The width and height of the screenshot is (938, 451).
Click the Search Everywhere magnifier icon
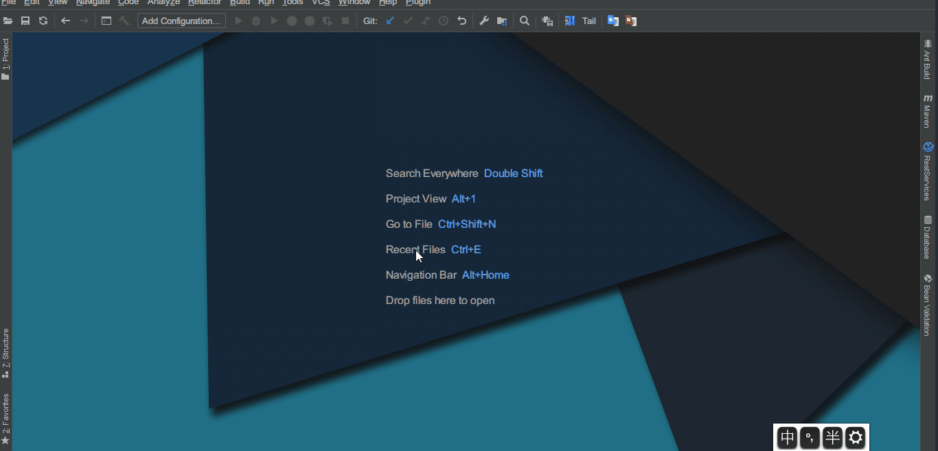click(525, 21)
